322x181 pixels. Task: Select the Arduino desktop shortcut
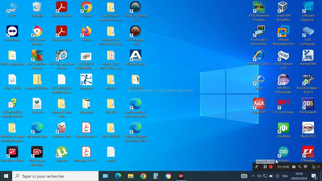coord(284,154)
